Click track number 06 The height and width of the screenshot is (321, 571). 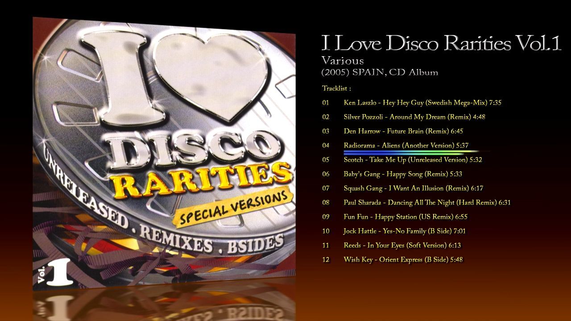[325, 174]
